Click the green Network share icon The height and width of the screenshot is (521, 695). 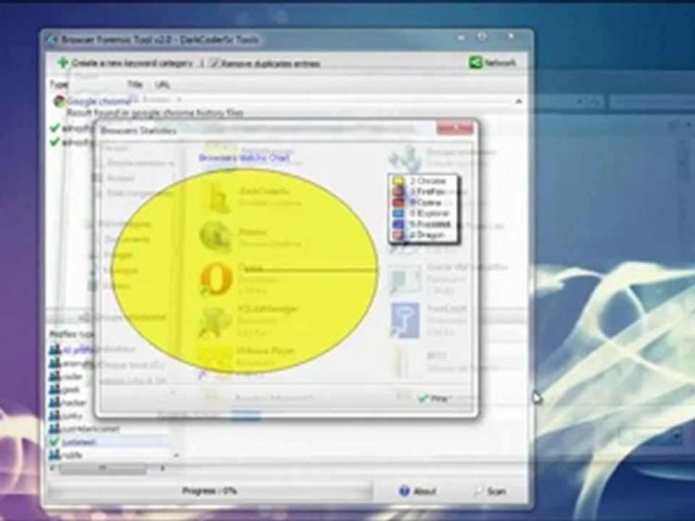tap(476, 62)
